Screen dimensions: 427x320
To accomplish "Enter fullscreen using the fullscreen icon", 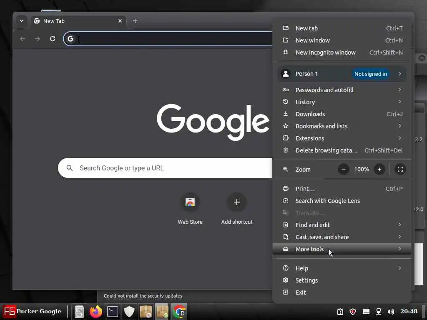I will coord(400,169).
